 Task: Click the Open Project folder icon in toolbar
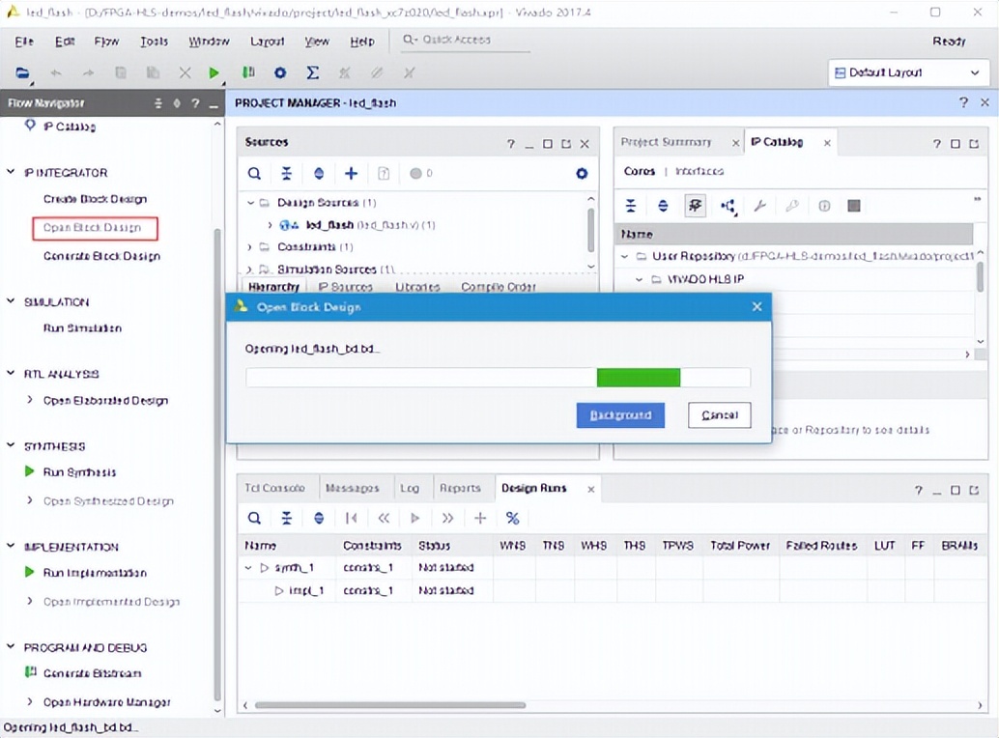coord(22,72)
